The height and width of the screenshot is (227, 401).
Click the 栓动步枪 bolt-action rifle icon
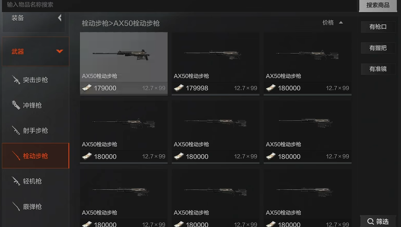pos(16,156)
